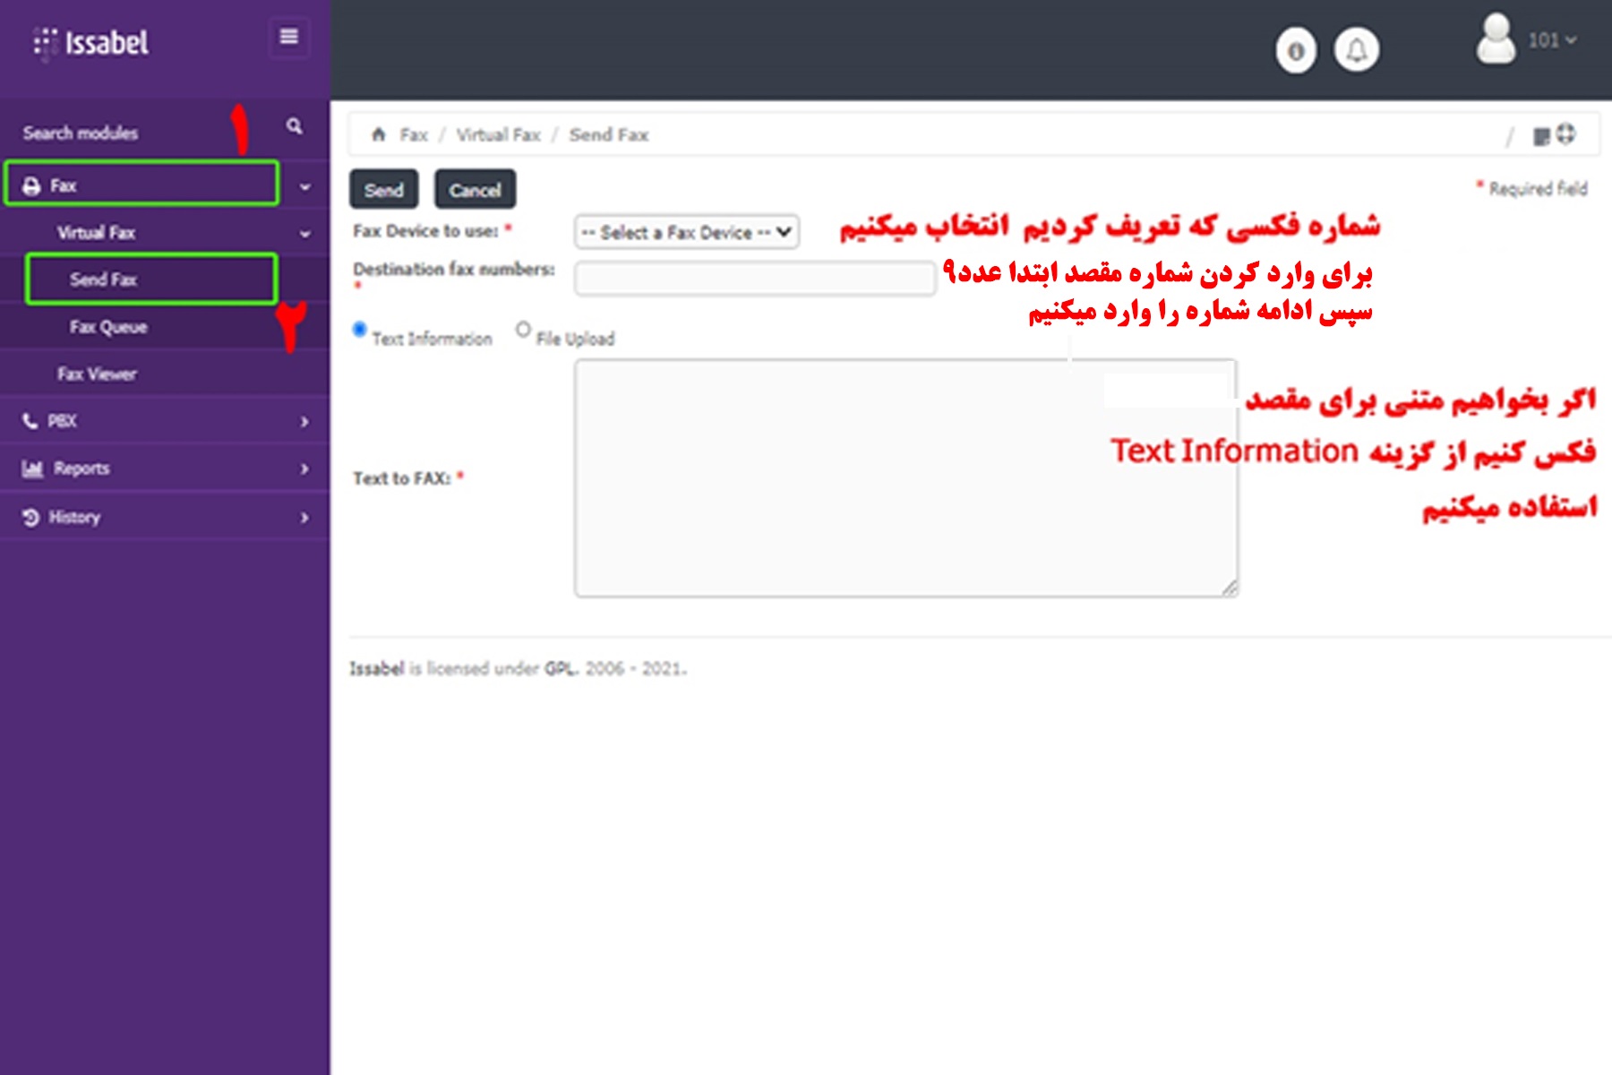1612x1075 pixels.
Task: Click the Issabel logo
Action: click(x=90, y=42)
